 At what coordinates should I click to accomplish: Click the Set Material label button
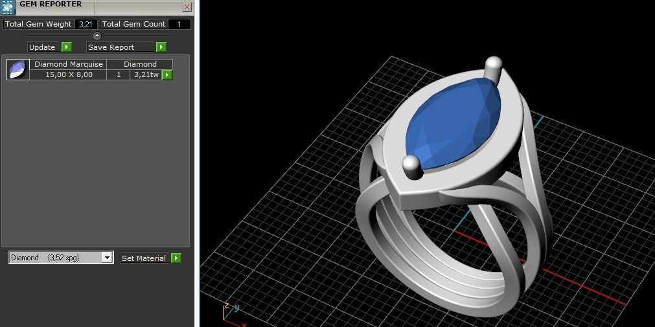tap(144, 258)
